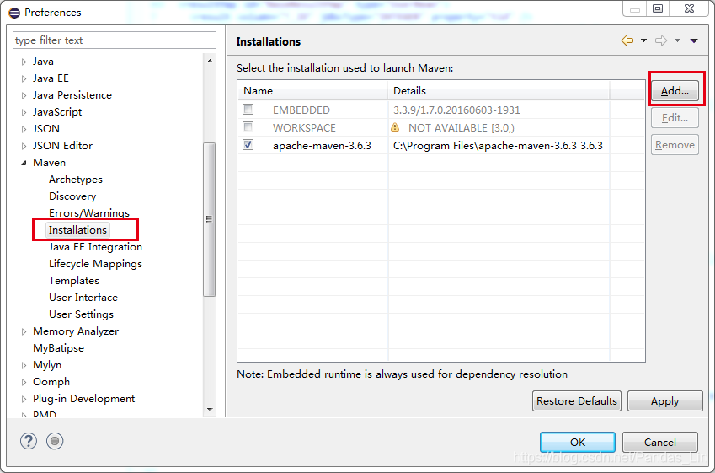
Task: Click the Edit... button
Action: [x=675, y=118]
